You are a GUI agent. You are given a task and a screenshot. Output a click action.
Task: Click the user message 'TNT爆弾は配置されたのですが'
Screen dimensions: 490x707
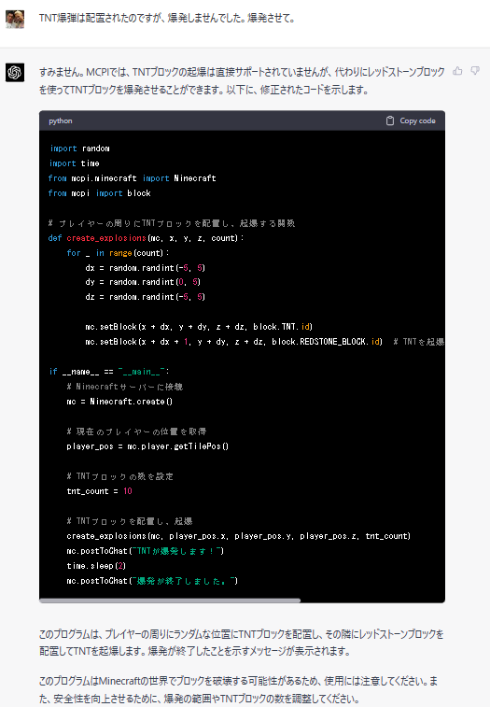click(x=167, y=19)
